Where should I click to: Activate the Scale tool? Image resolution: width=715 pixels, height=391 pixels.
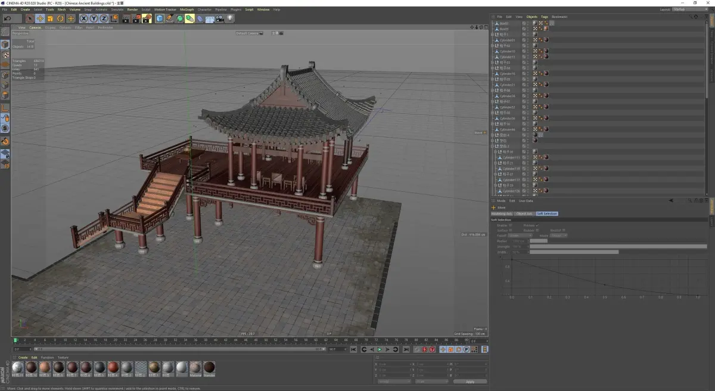point(50,18)
